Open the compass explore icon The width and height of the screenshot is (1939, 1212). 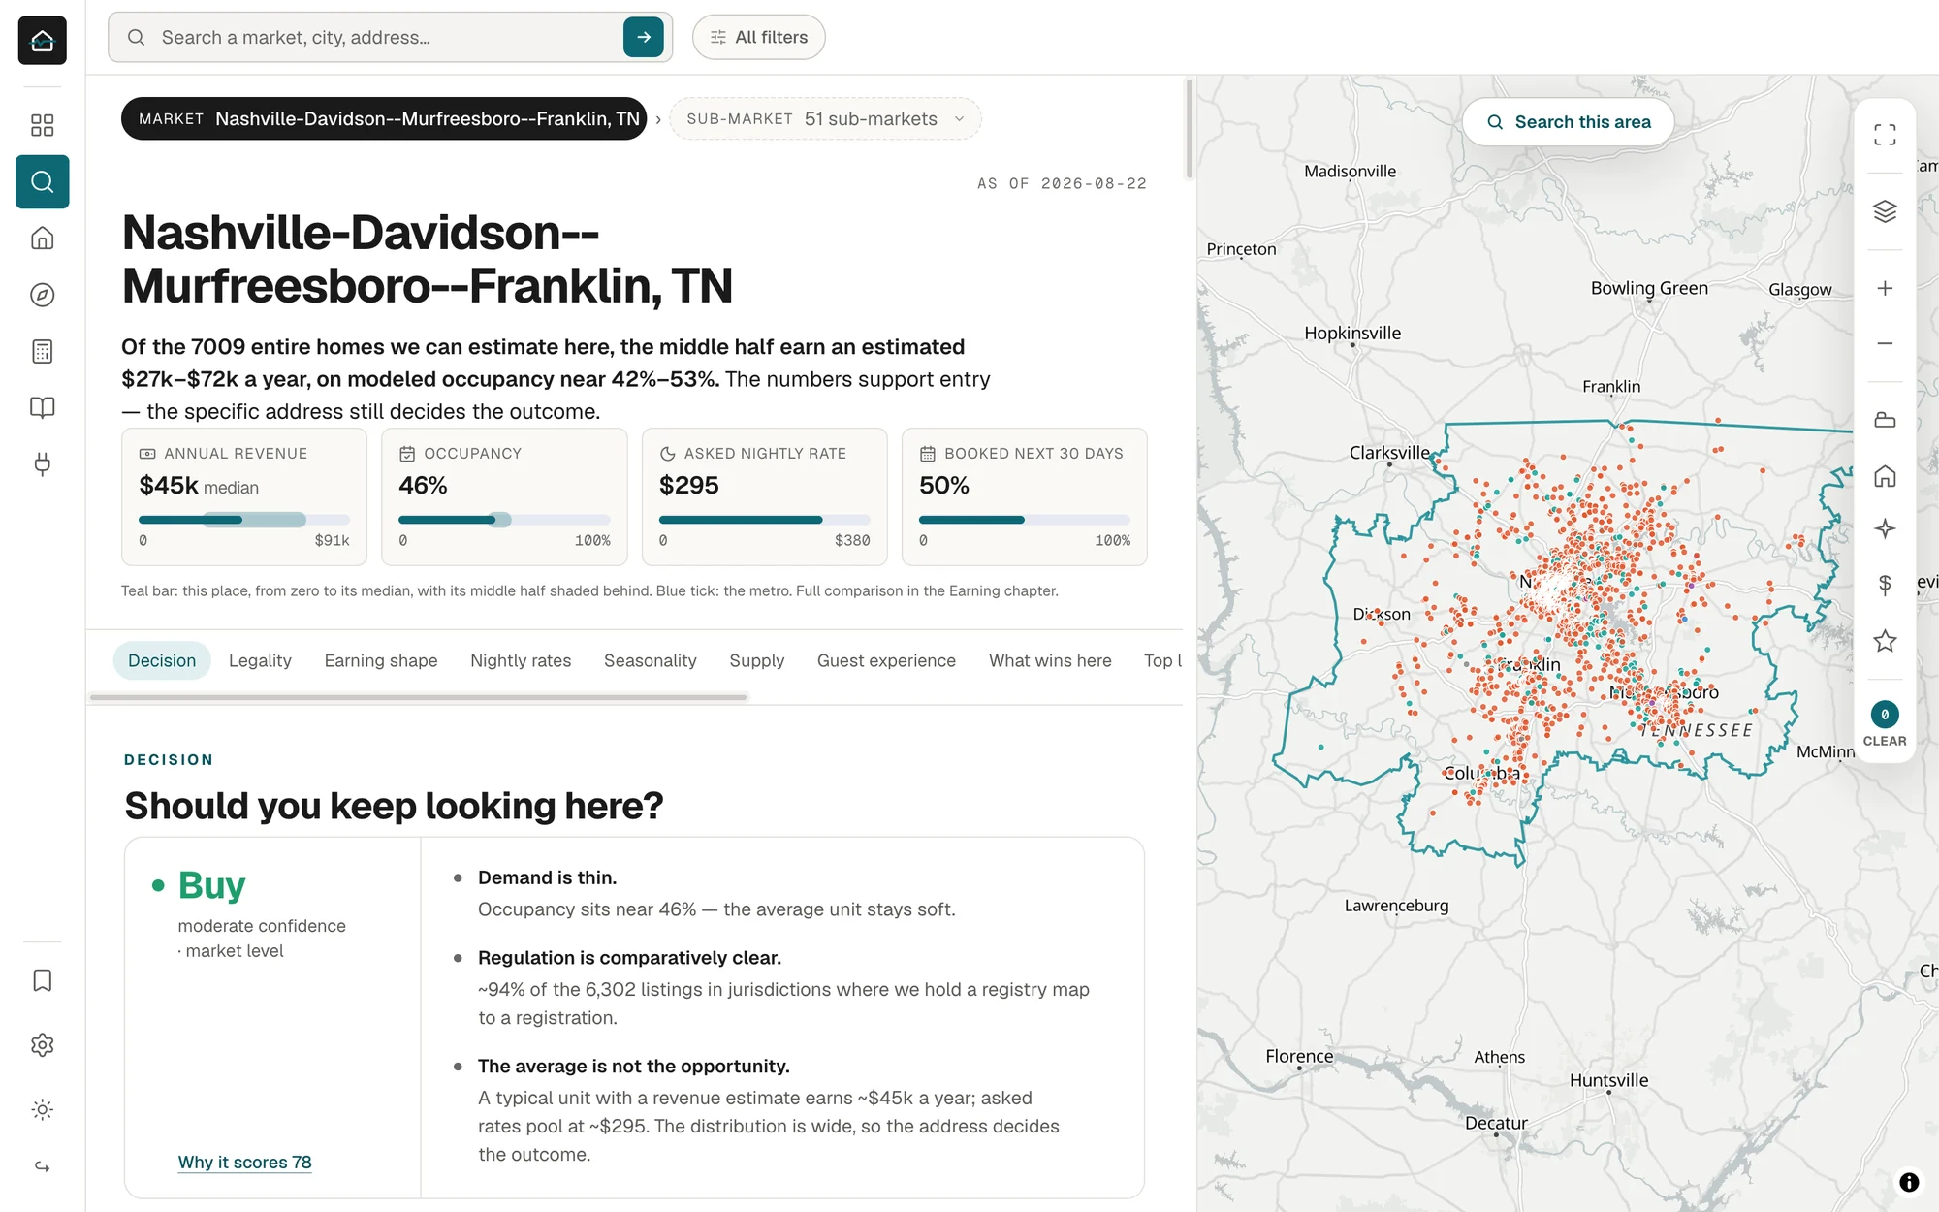(x=43, y=295)
